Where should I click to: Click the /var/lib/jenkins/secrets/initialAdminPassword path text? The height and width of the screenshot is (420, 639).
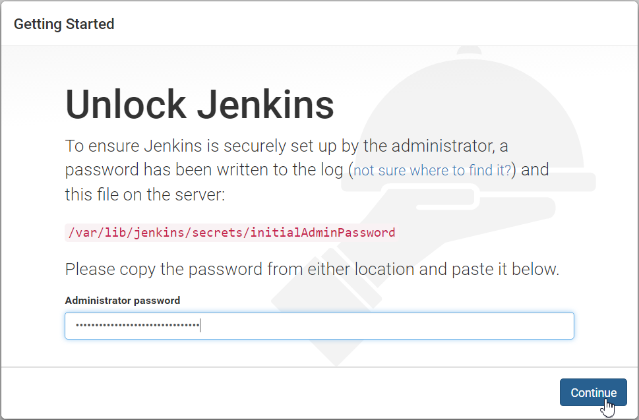[x=231, y=233]
